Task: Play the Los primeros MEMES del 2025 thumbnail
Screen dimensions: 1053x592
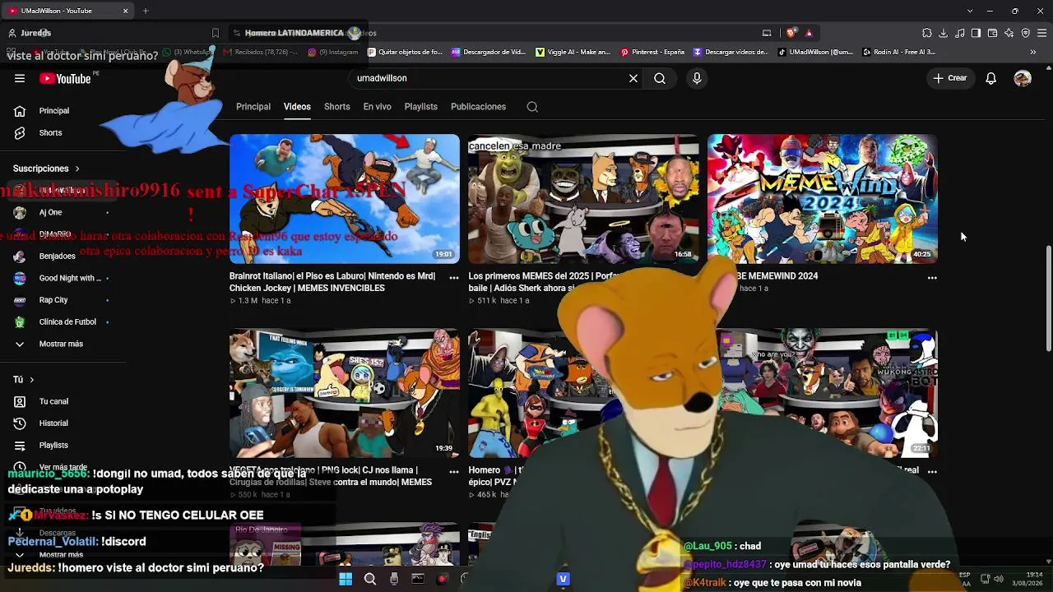Action: (583, 199)
